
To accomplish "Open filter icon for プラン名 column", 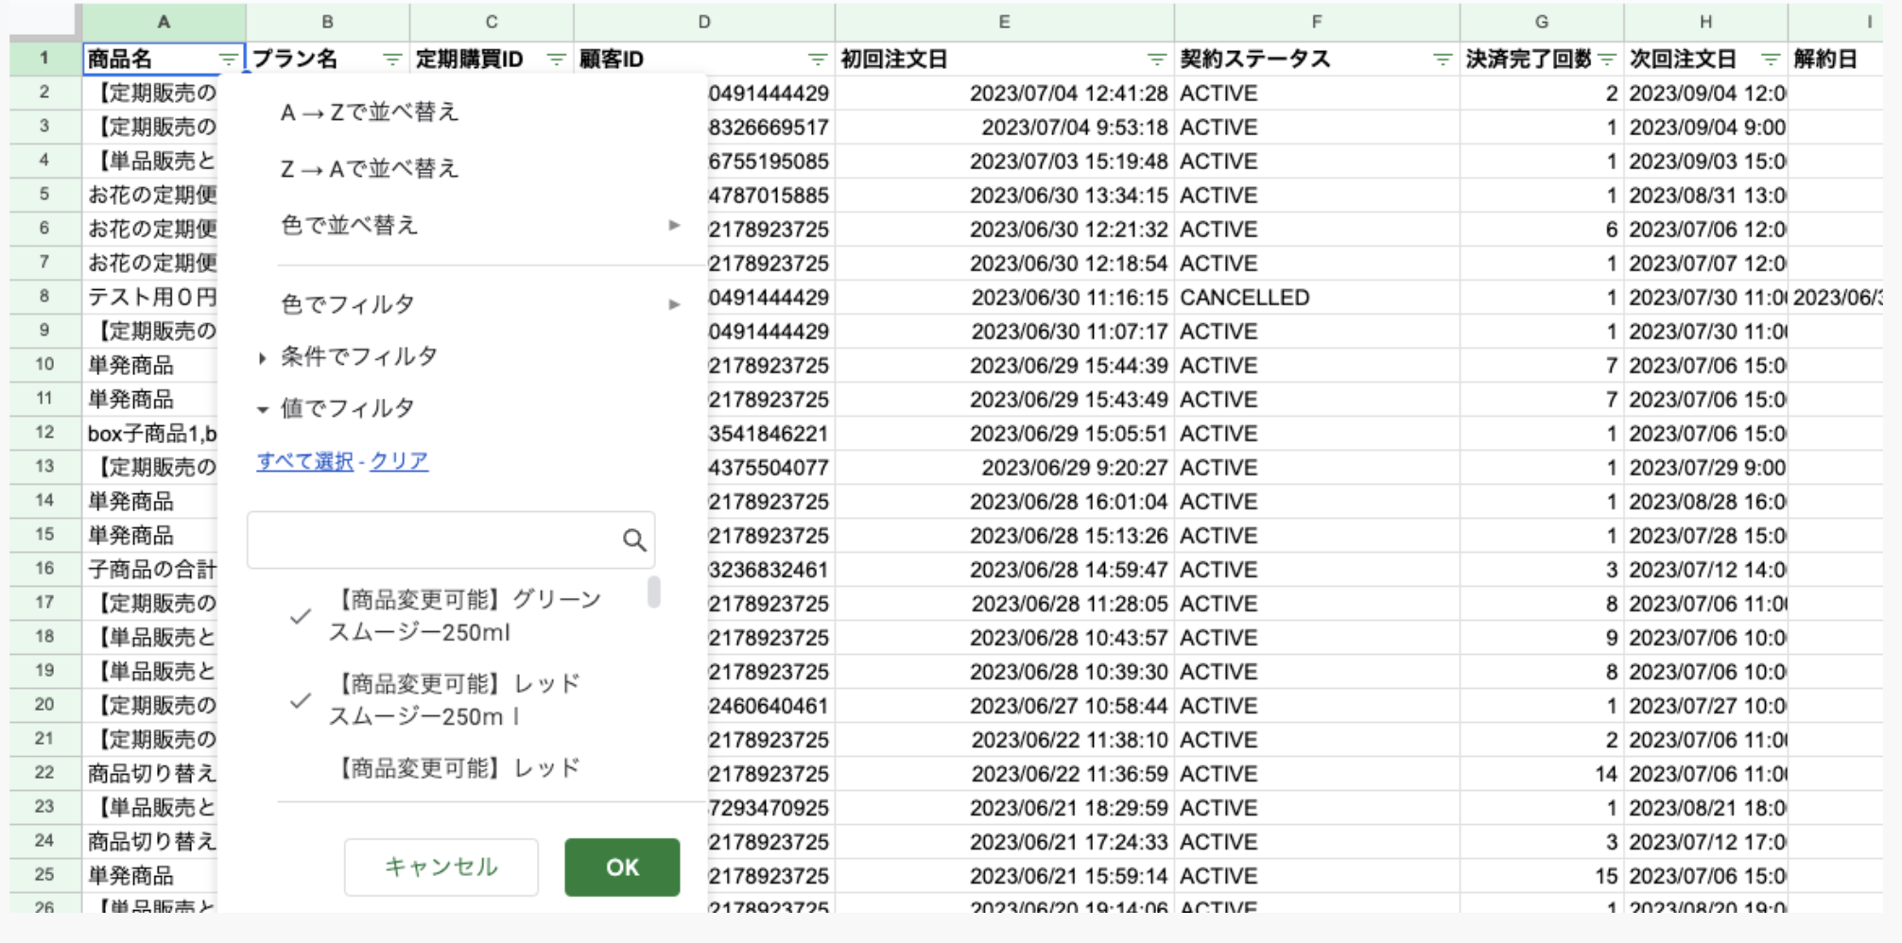I will [x=392, y=60].
